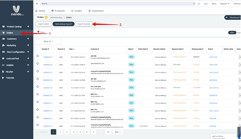The height and width of the screenshot is (139, 241).
Task: Expand the Customers plus sign in sidebar
Action: [28, 39]
